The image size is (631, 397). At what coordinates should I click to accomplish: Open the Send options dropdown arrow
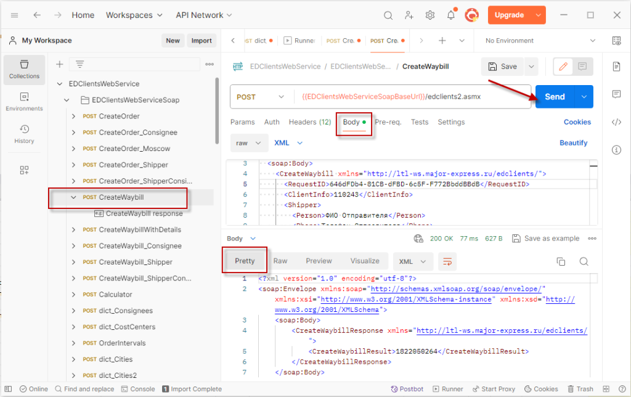[584, 97]
